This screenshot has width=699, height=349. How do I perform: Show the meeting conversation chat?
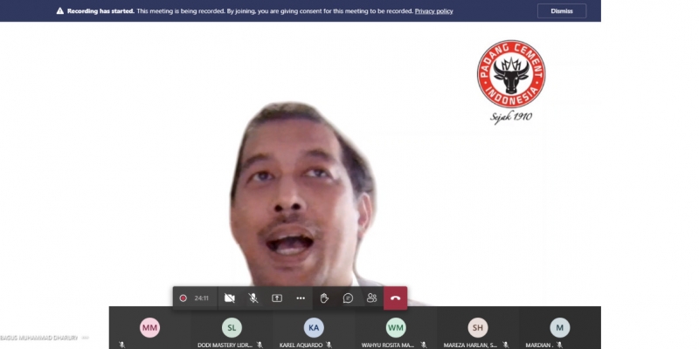click(348, 298)
